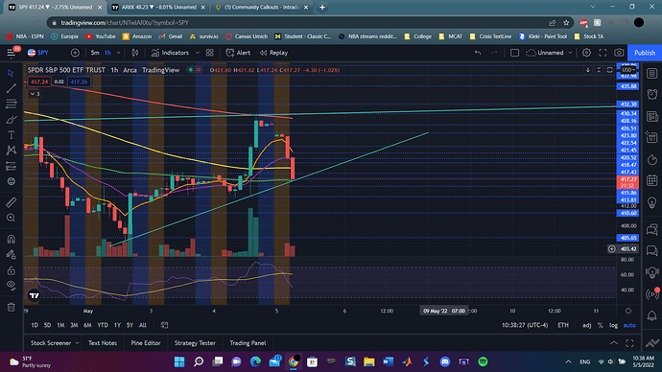Expand the time interval dropdown arrow
The width and height of the screenshot is (662, 372).
(119, 53)
